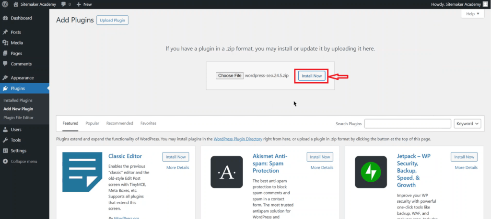Click the Plugins plug icon
The height and width of the screenshot is (219, 491).
pyautogui.click(x=5, y=88)
